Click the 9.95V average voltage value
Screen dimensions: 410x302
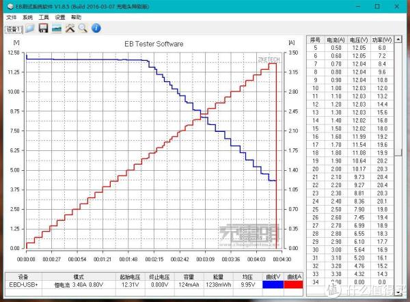click(247, 284)
